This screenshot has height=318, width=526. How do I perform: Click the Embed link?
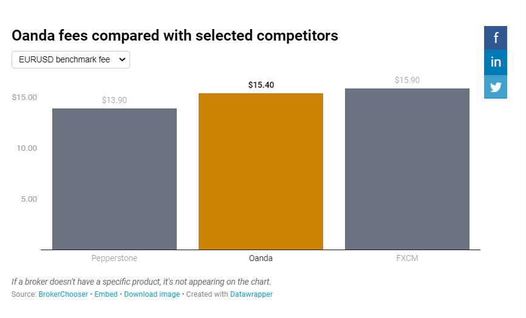(x=106, y=294)
